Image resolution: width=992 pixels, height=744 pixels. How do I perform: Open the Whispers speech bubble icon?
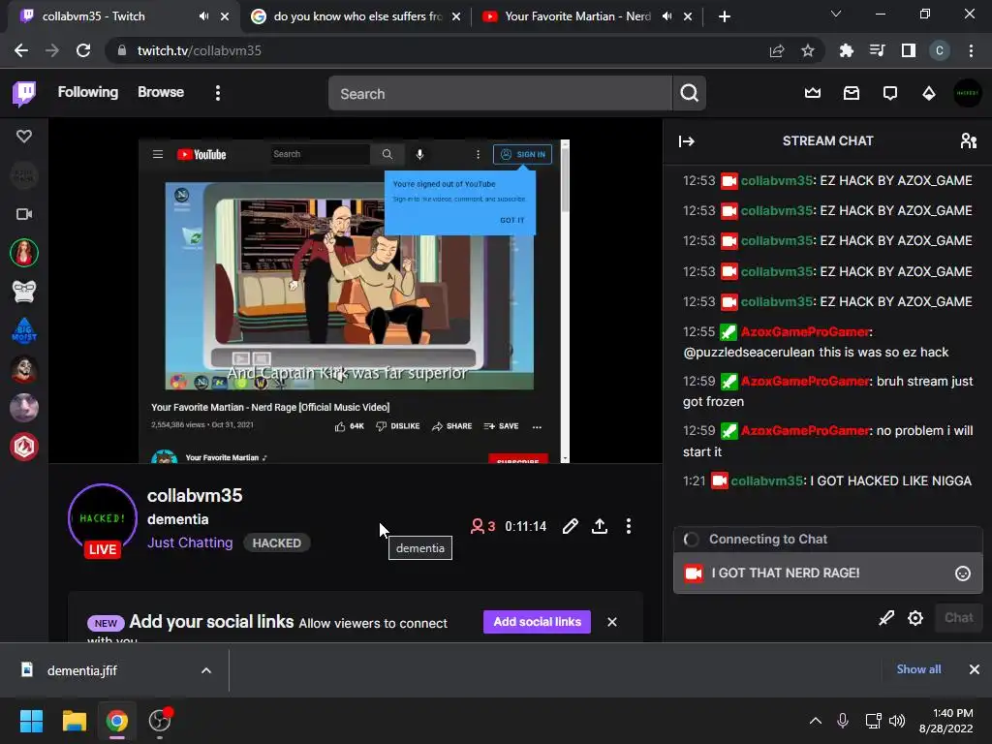pos(890,94)
